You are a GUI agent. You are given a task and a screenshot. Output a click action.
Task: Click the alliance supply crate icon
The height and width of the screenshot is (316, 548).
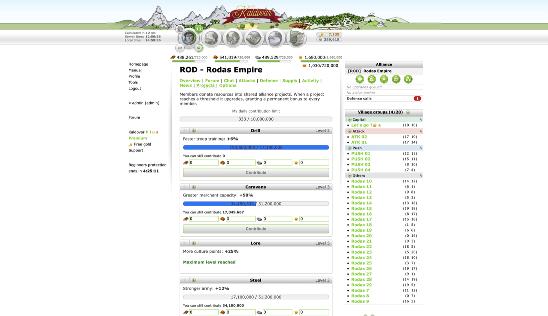pos(396,79)
